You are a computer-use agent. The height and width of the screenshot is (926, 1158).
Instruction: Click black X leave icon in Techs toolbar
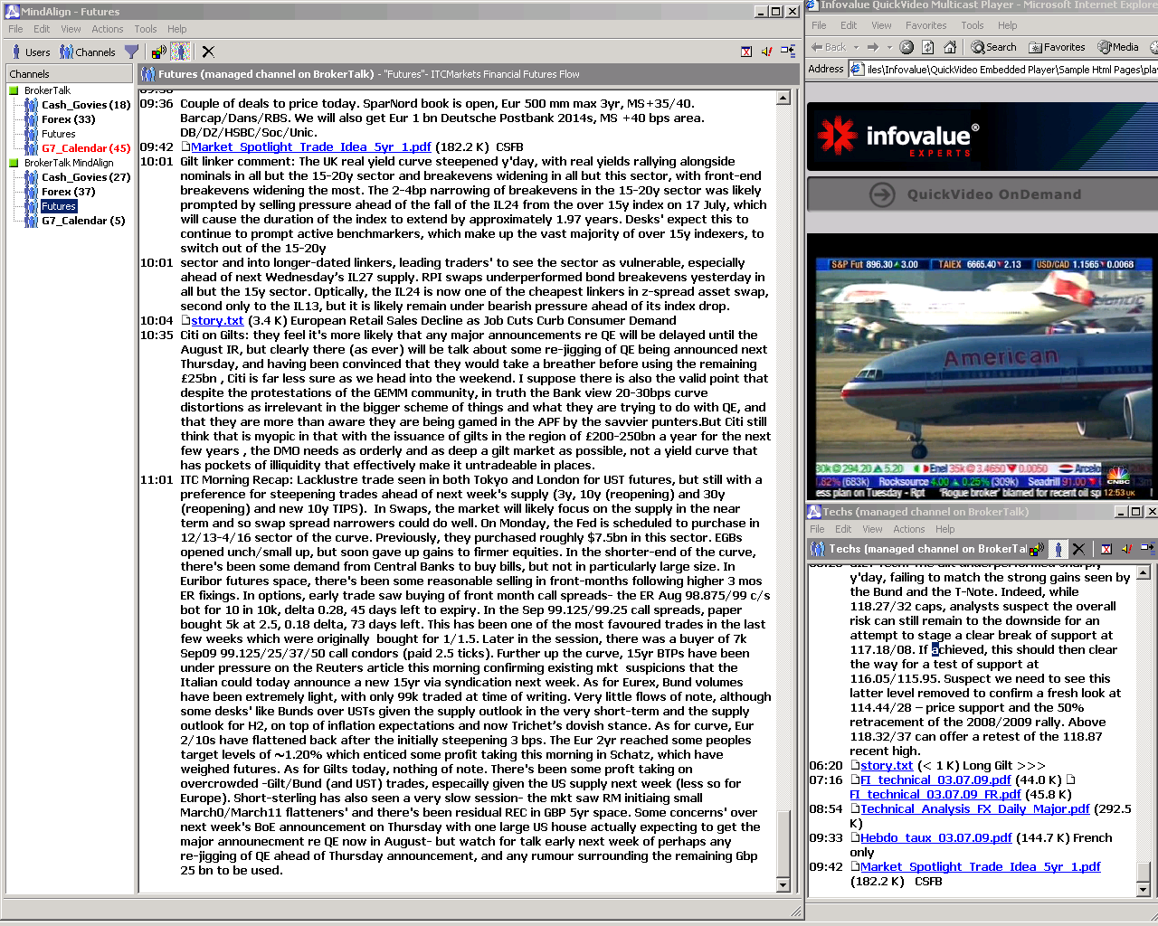1078,549
